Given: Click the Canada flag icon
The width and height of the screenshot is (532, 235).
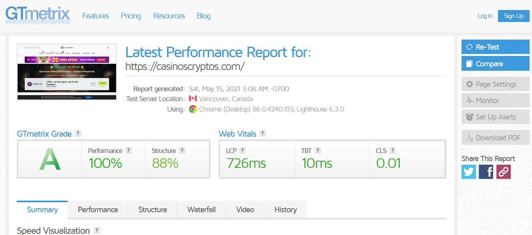Looking at the screenshot, I should pos(193,98).
